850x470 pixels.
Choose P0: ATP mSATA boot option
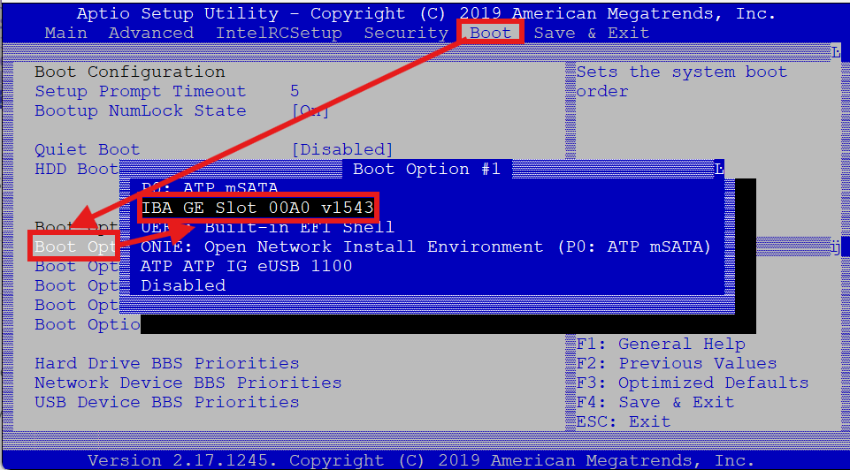coord(210,188)
